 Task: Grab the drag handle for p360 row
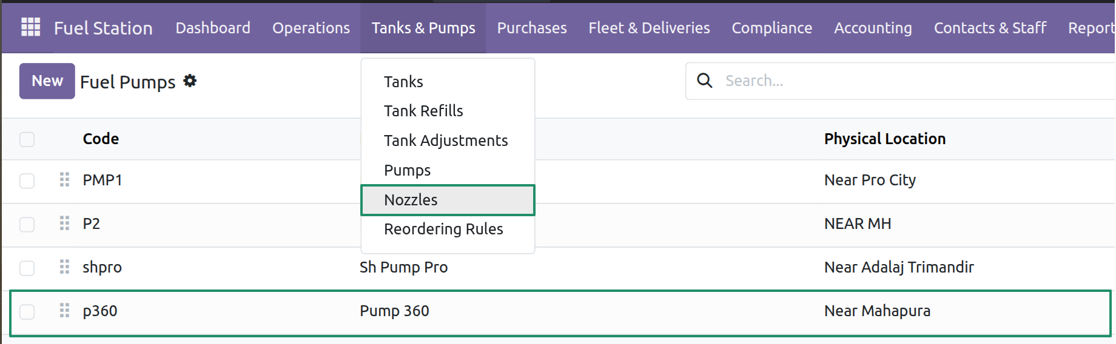point(64,311)
